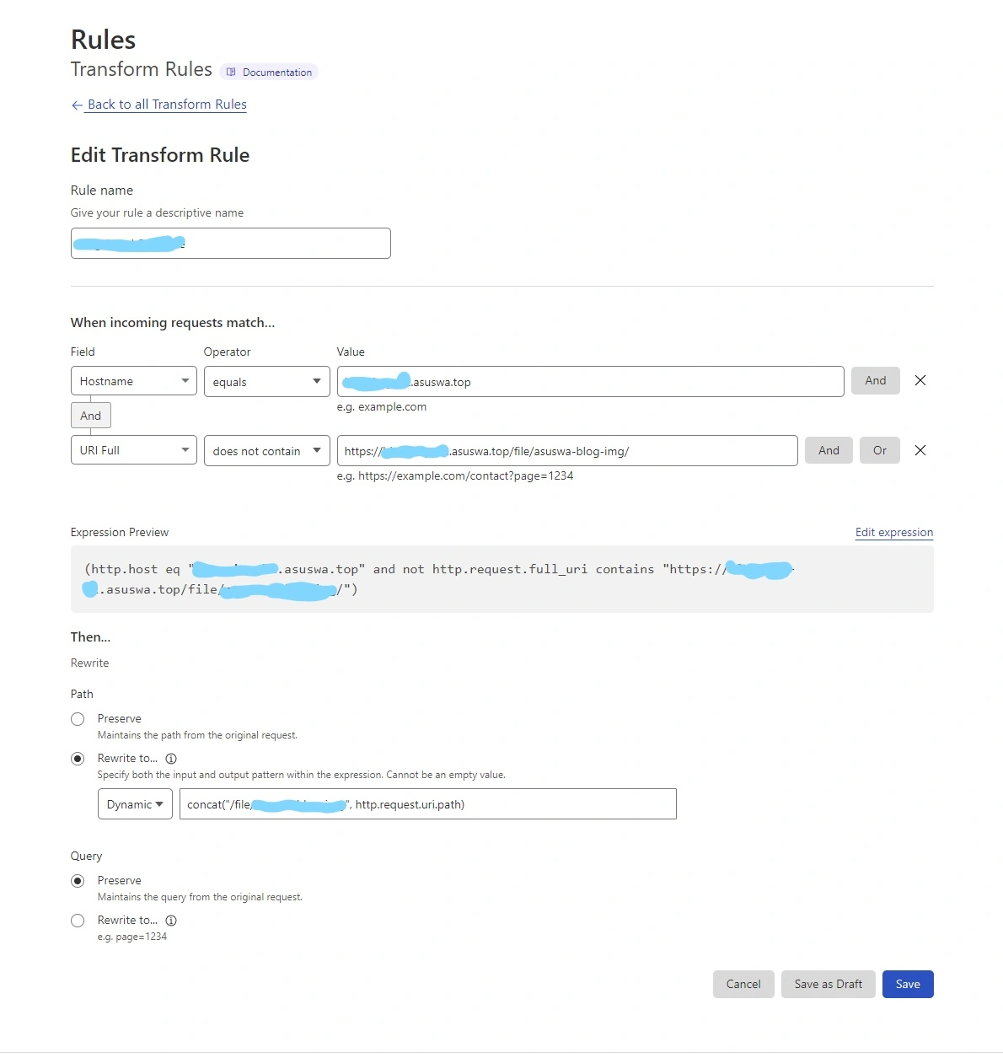Select Rewrite to option under Path
The width and height of the screenshot is (1003, 1058).
78,759
